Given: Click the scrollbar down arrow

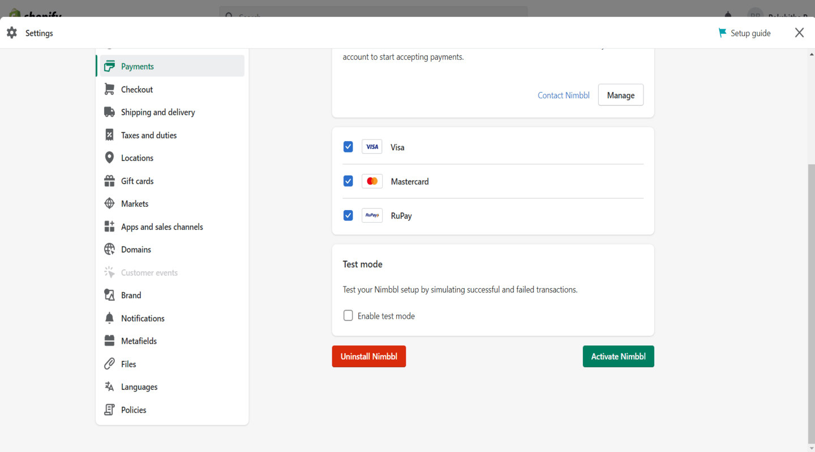Looking at the screenshot, I should tap(812, 448).
